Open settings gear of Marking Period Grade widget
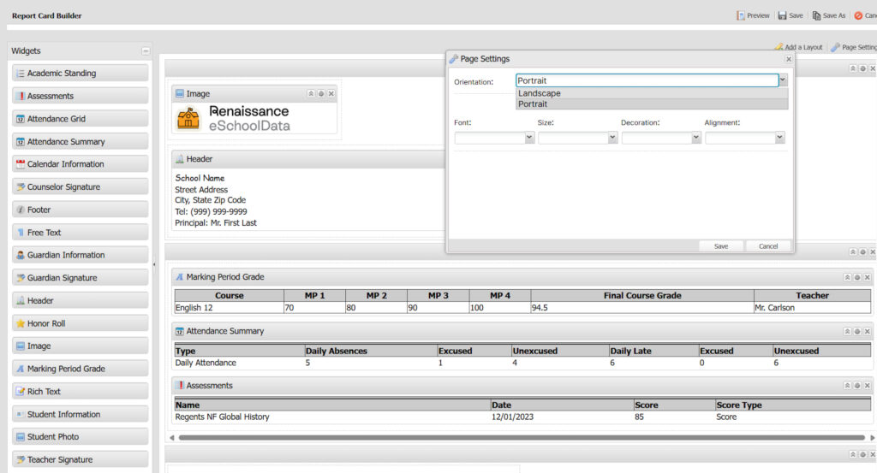This screenshot has width=877, height=473. tap(857, 277)
